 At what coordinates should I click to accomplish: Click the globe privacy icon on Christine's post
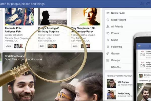click(41, 59)
